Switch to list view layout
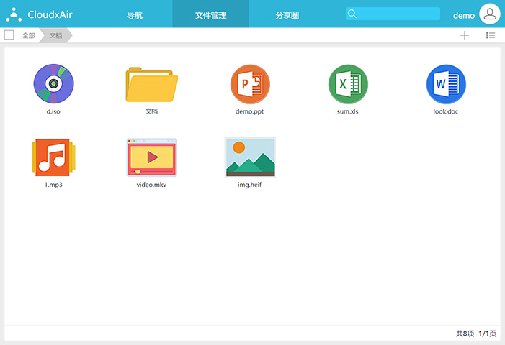Screen dimensions: 505x345 click(x=491, y=35)
